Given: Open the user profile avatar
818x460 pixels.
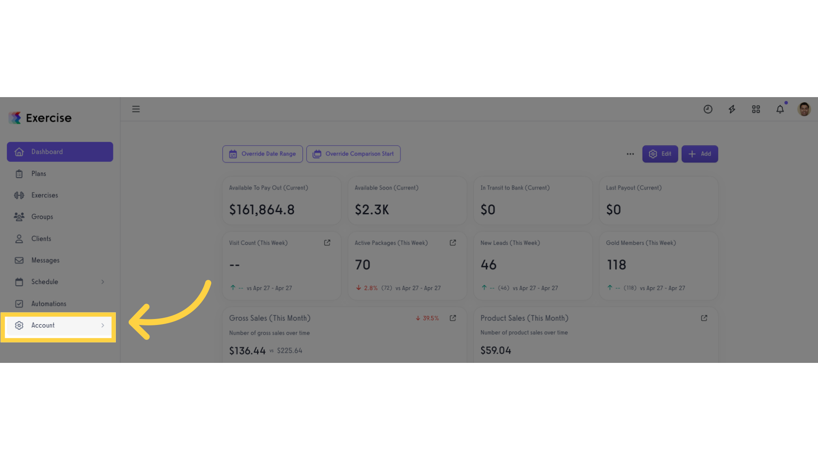Looking at the screenshot, I should pyautogui.click(x=804, y=109).
